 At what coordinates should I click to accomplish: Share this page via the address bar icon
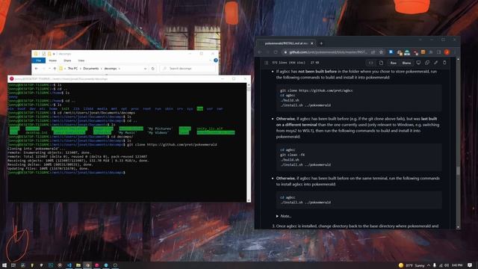point(373,52)
